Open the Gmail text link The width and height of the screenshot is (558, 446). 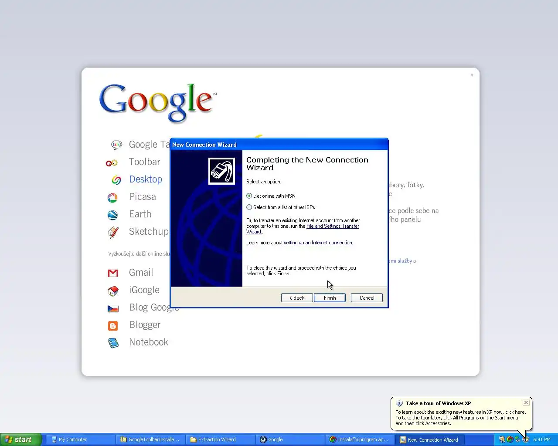141,273
